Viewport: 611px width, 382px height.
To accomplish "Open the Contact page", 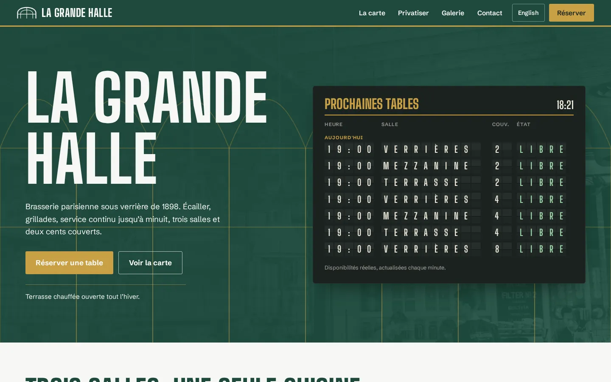I will (490, 13).
